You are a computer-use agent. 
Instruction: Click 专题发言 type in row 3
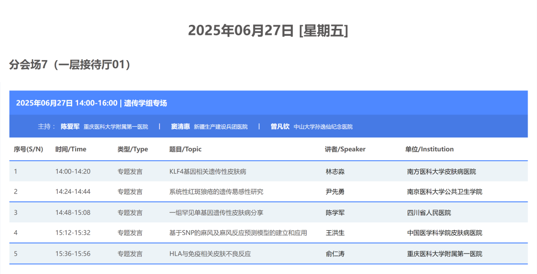[130, 213]
